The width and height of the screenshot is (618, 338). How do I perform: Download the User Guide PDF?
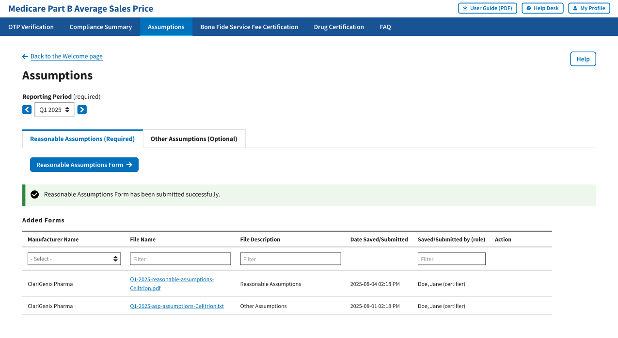pyautogui.click(x=488, y=8)
